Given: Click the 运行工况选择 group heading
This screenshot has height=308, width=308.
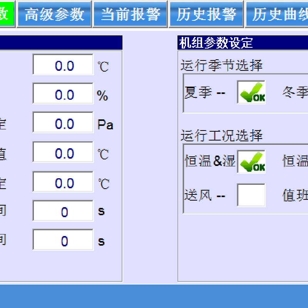Looking at the screenshot, I should (x=222, y=136).
